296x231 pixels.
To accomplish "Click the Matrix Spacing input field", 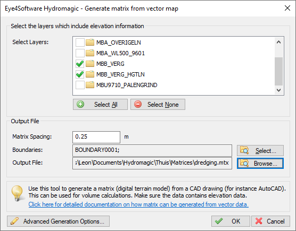I will (x=96, y=137).
